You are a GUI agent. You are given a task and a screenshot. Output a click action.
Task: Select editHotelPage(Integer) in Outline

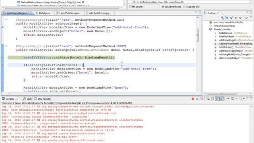(x=236, y=51)
